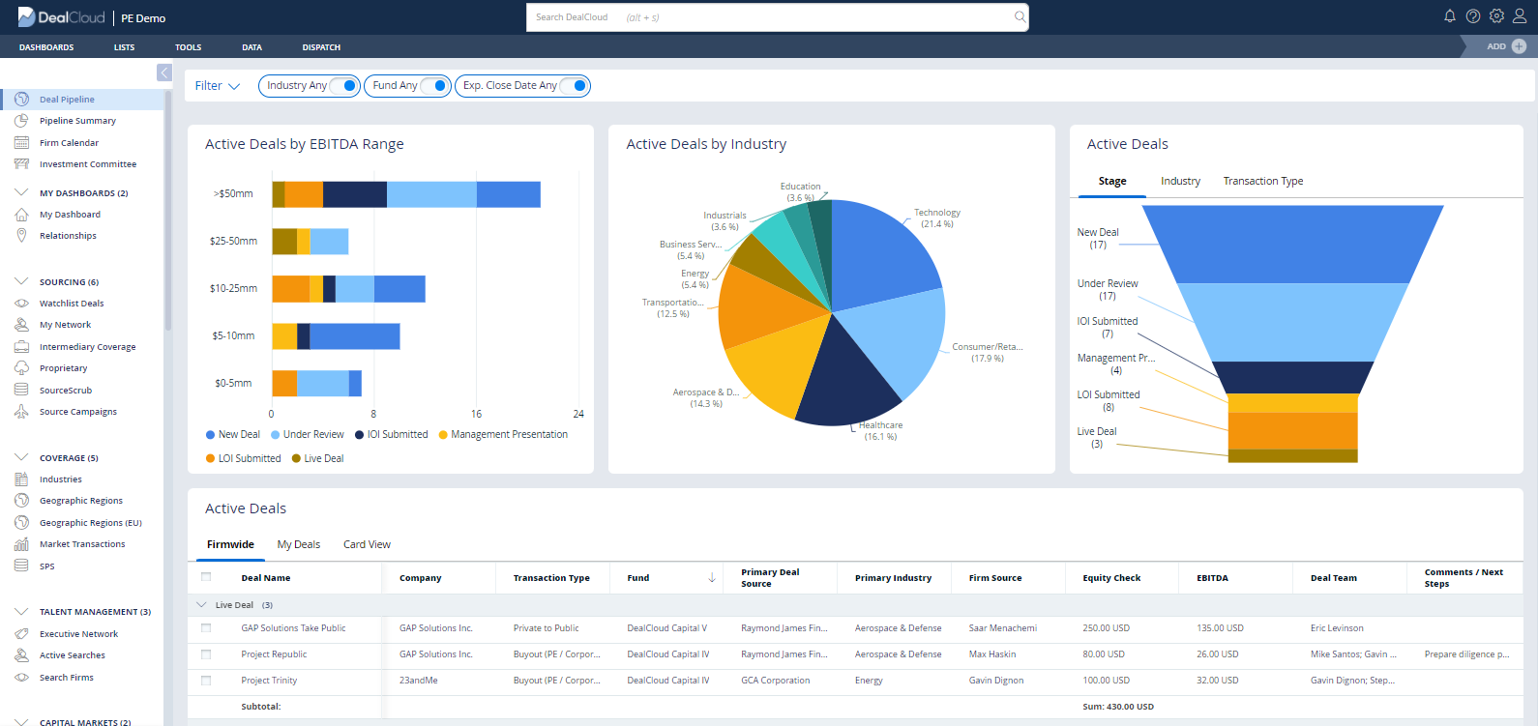Sort by the Fund column arrow
1538x726 pixels.
pos(712,578)
